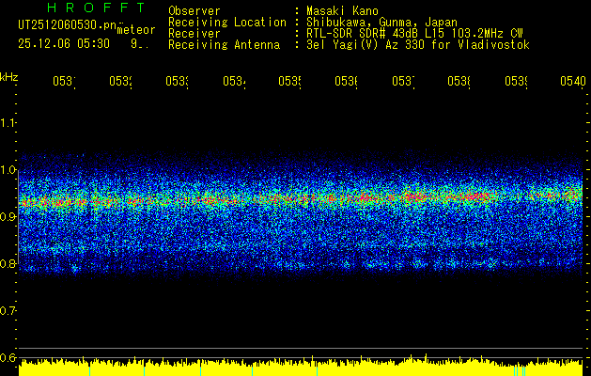
Task: Click the 0.6 frequency axis label
Action: point(8,357)
